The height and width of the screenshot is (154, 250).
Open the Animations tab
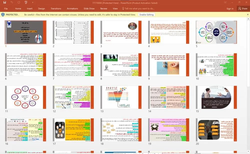tap(72, 8)
